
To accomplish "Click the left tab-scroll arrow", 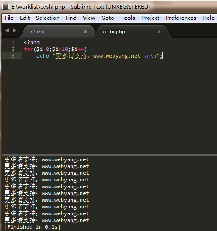I will coord(7,31).
